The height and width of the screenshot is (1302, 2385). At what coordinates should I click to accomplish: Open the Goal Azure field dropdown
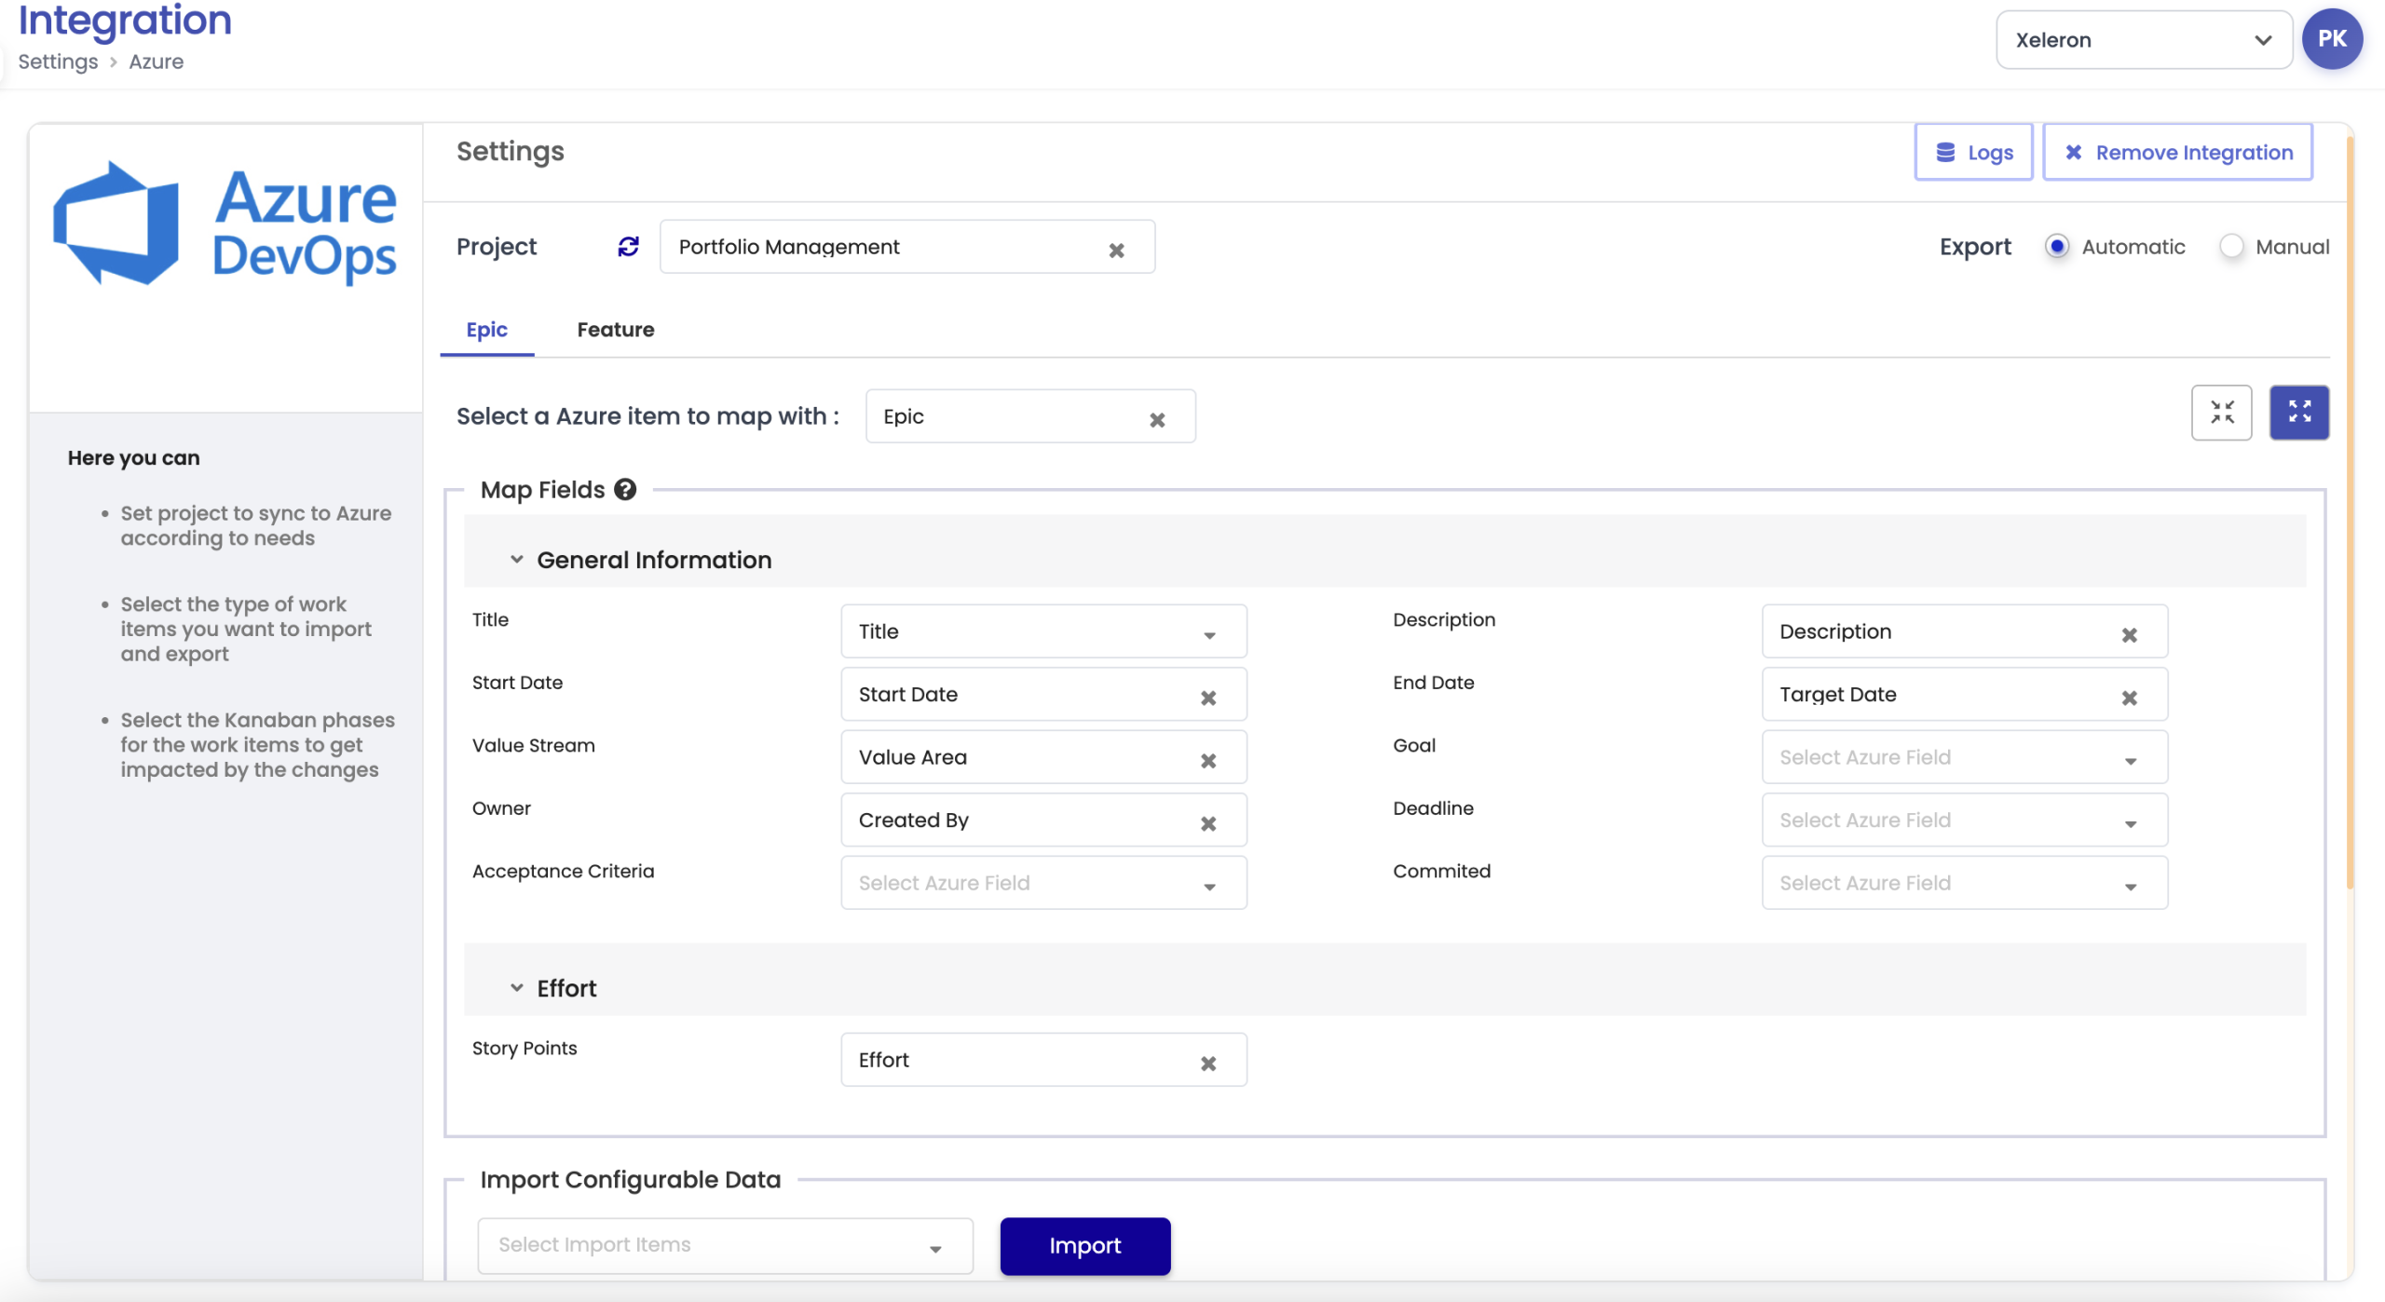[1964, 757]
